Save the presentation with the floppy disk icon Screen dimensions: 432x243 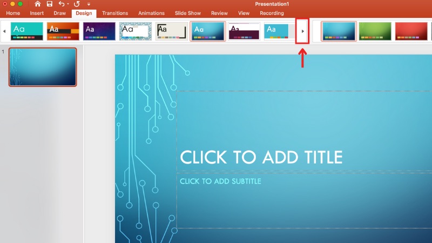point(50,4)
